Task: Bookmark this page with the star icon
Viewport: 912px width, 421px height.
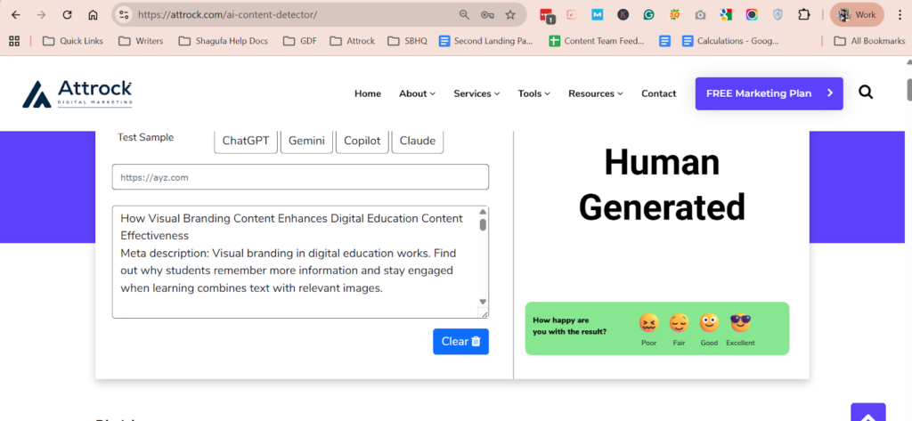Action: coord(510,15)
